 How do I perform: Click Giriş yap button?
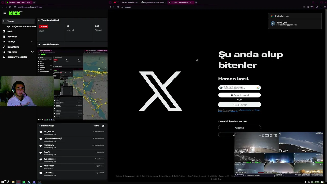(239, 128)
